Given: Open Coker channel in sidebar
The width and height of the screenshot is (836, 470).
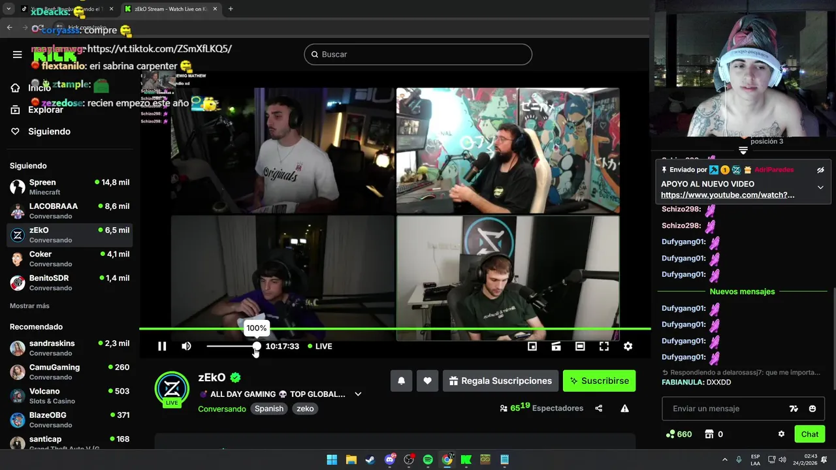Looking at the screenshot, I should [x=69, y=258].
